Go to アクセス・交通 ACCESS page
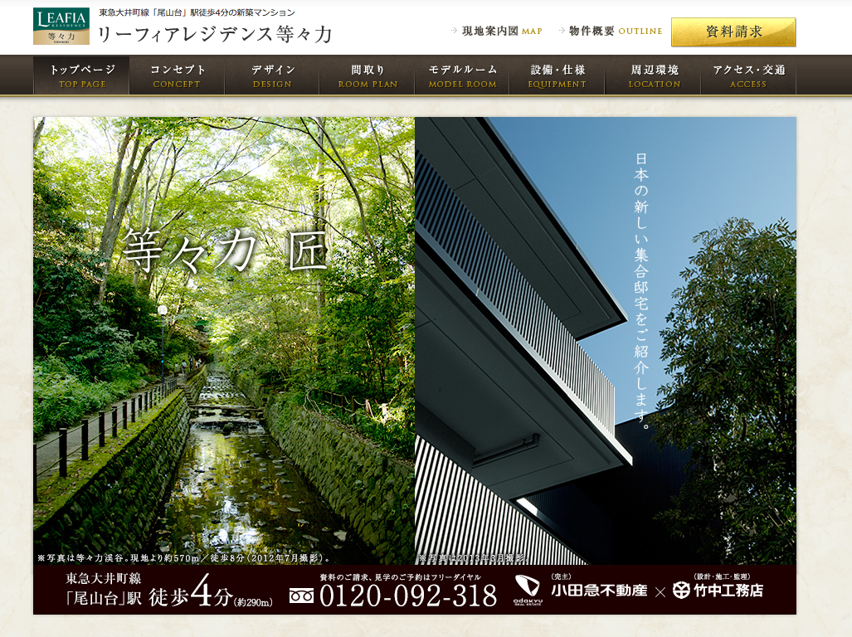Viewport: 852px width, 637px height. (x=748, y=75)
